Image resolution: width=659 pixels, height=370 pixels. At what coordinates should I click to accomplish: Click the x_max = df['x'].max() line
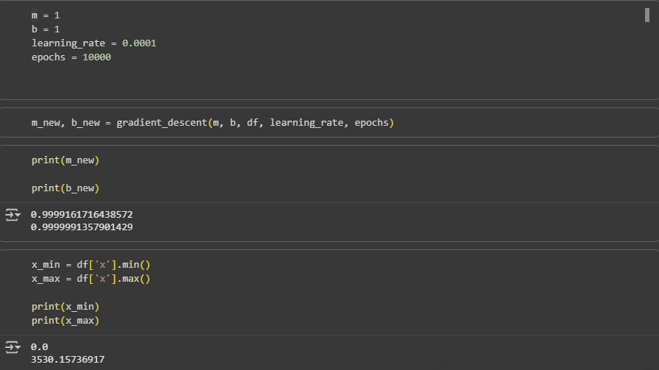[91, 279]
